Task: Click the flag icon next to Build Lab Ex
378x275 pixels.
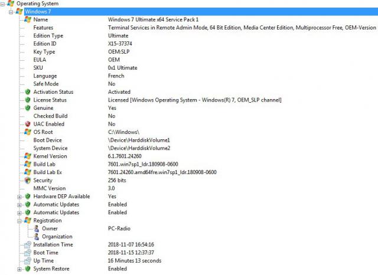Action: coord(28,172)
